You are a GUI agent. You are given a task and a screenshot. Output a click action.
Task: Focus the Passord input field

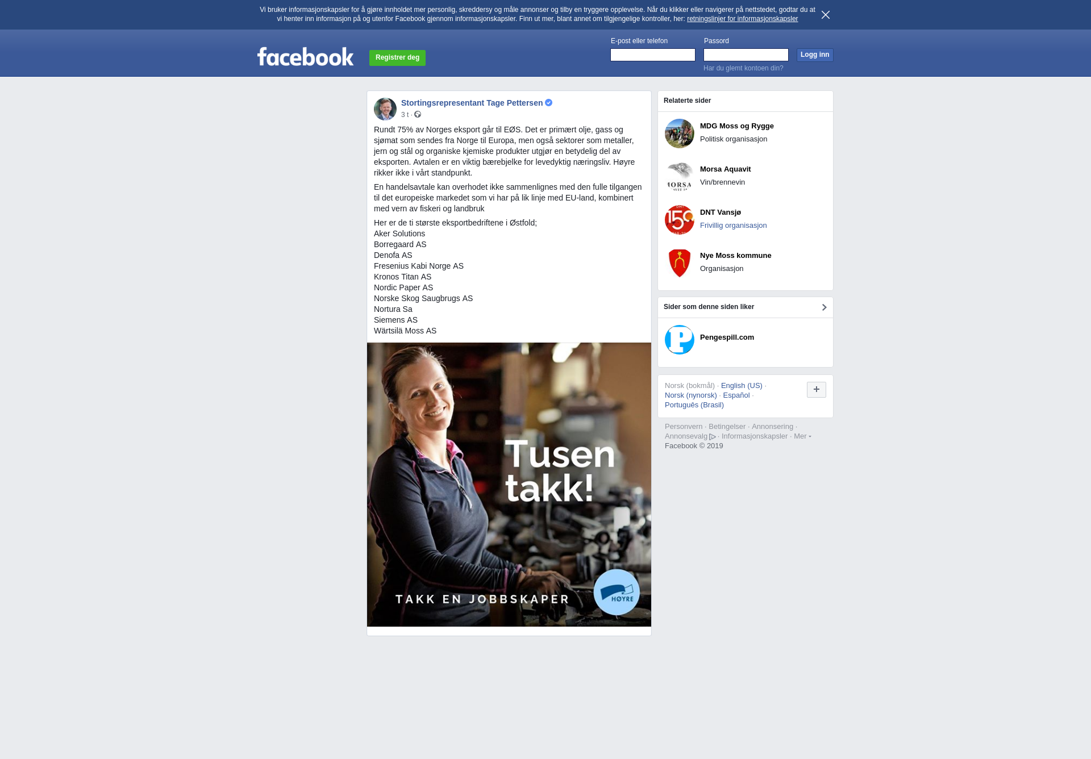pos(746,55)
